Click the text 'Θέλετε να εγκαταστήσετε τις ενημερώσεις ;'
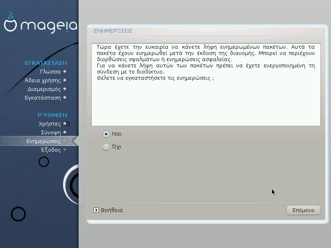Image resolution: width=331 pixels, height=248 pixels. [156, 78]
